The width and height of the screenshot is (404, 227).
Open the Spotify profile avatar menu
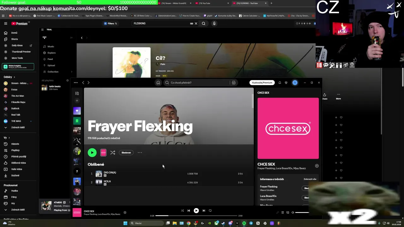pyautogui.click(x=295, y=83)
